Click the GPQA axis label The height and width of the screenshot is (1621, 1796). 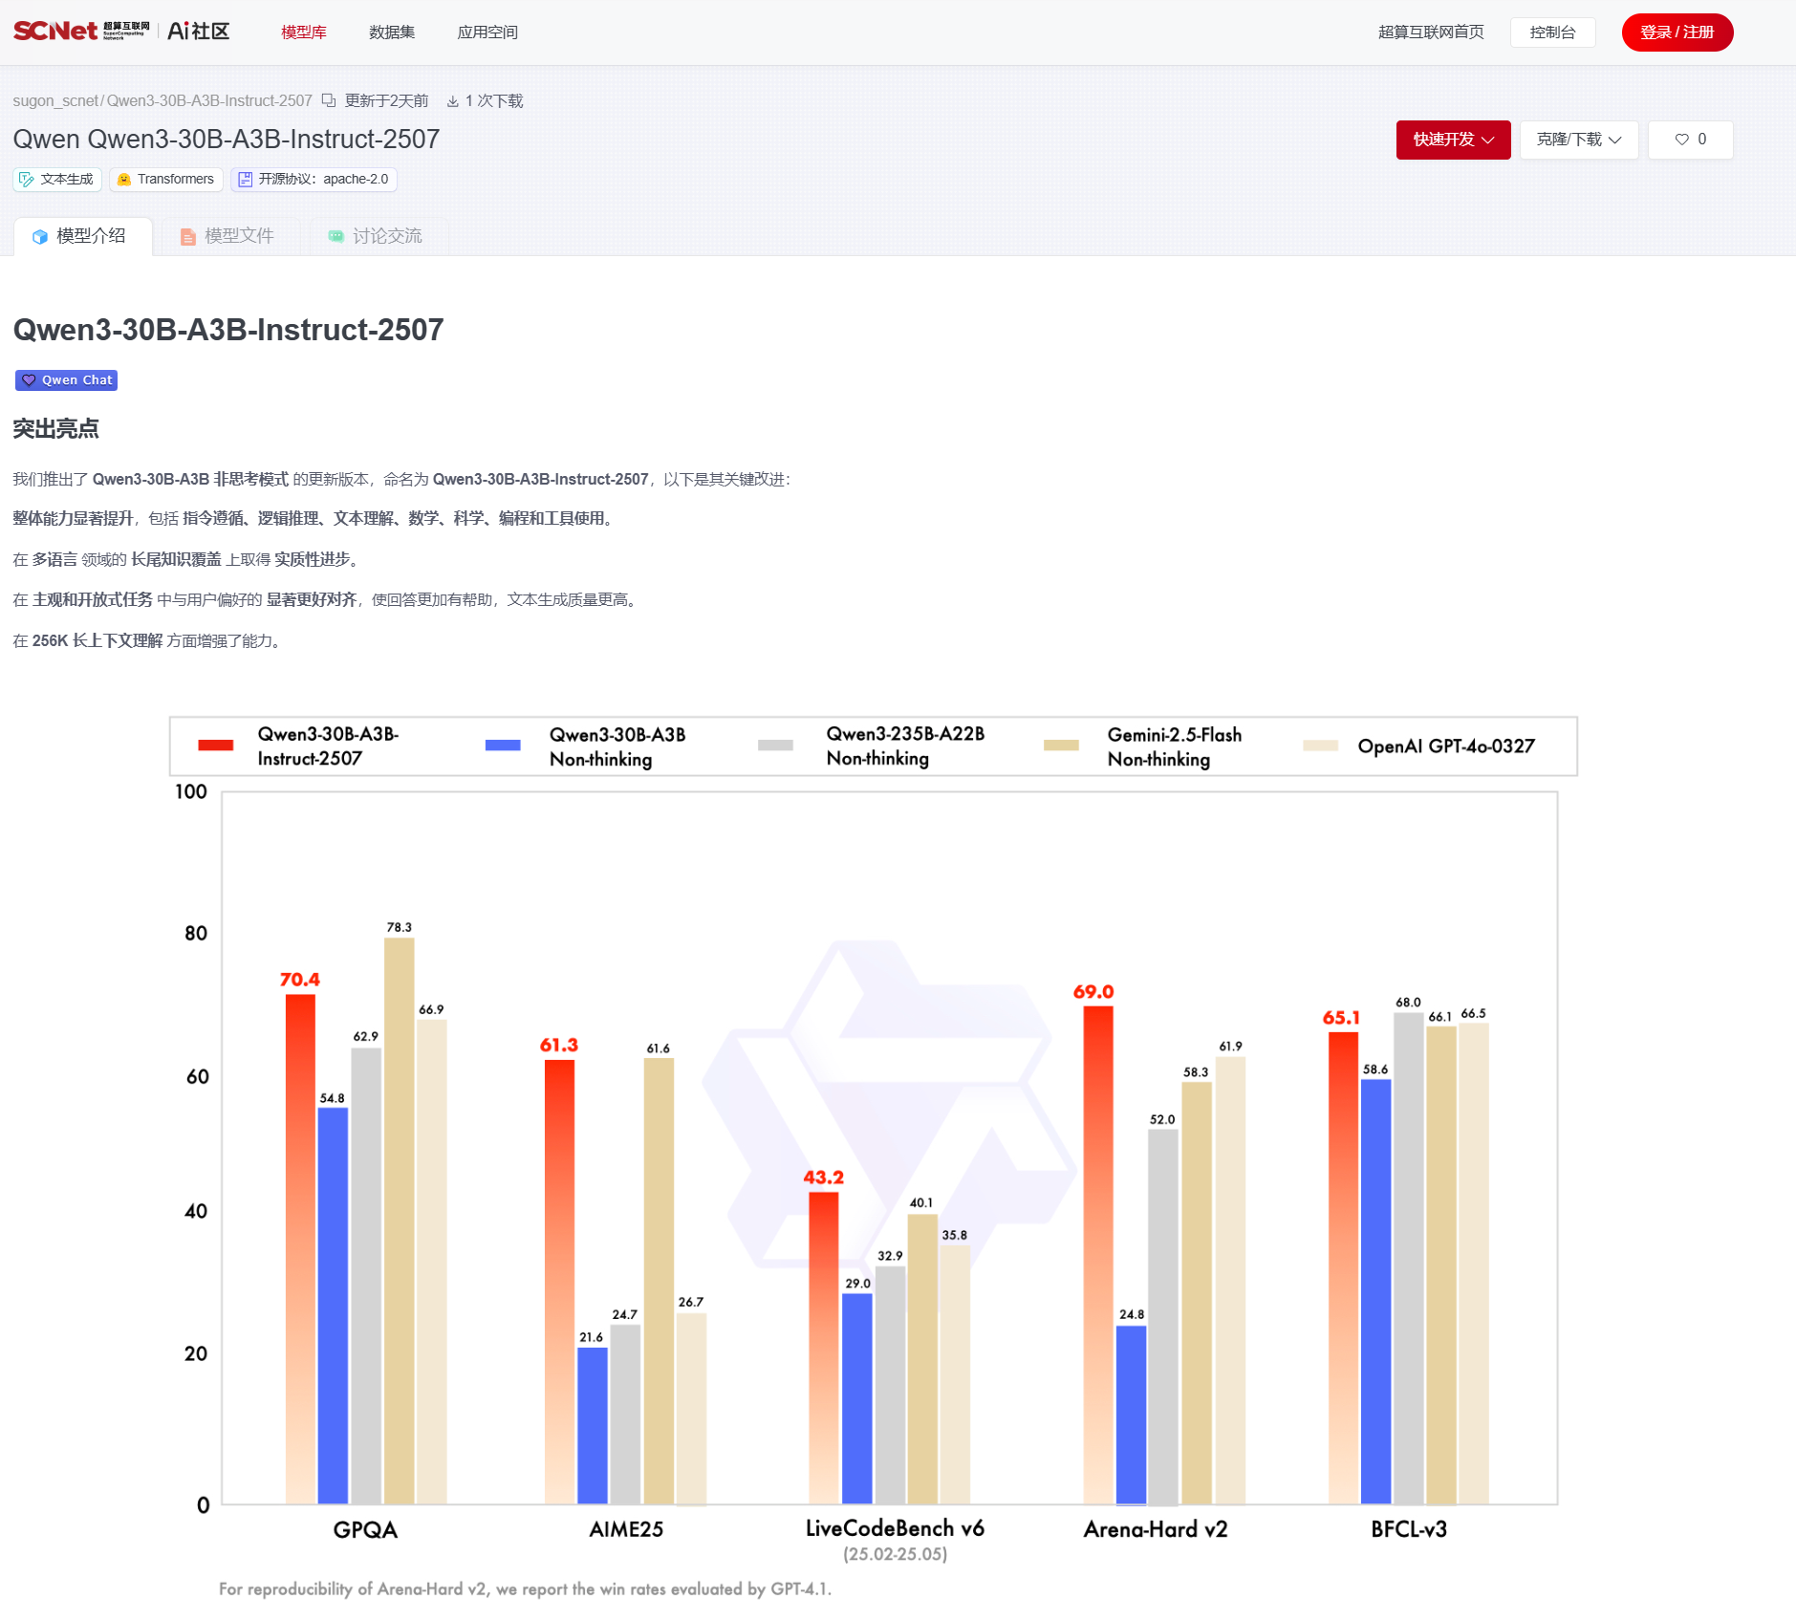point(365,1530)
